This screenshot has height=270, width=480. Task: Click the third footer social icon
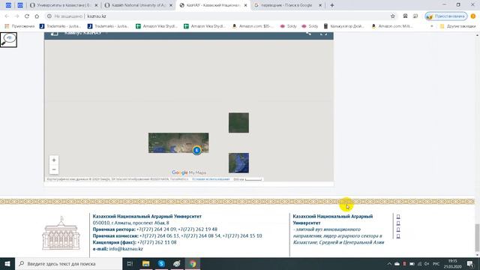click(x=398, y=229)
